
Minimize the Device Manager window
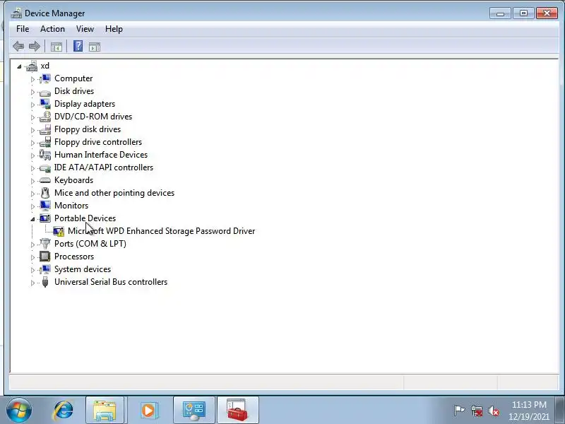(x=500, y=13)
